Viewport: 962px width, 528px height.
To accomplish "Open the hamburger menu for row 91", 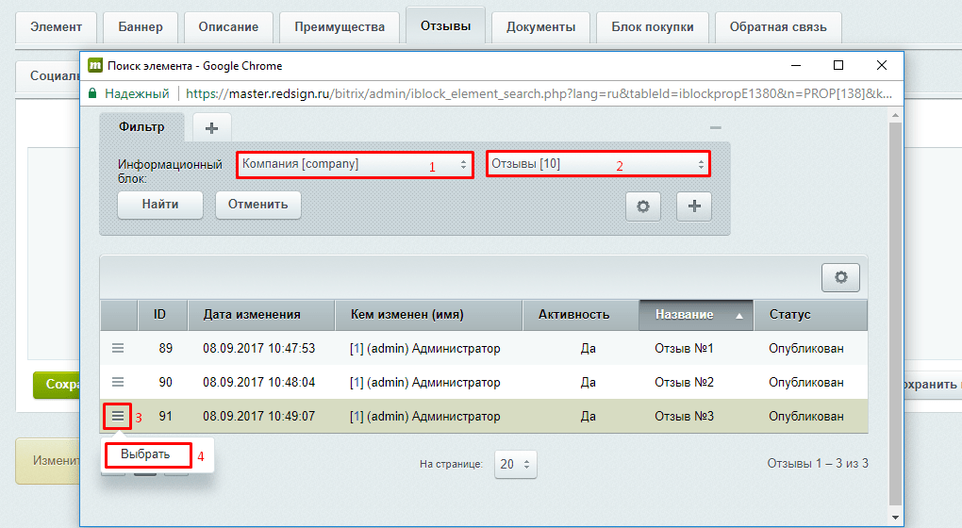I will click(x=118, y=415).
